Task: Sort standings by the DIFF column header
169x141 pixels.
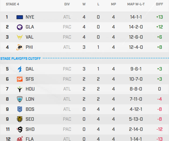Action: coord(159,5)
